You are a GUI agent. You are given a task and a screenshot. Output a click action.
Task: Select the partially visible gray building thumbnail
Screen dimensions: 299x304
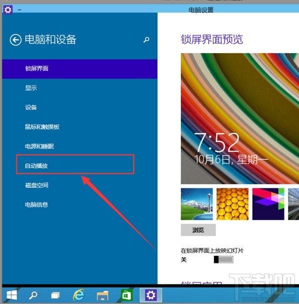pos(293,204)
